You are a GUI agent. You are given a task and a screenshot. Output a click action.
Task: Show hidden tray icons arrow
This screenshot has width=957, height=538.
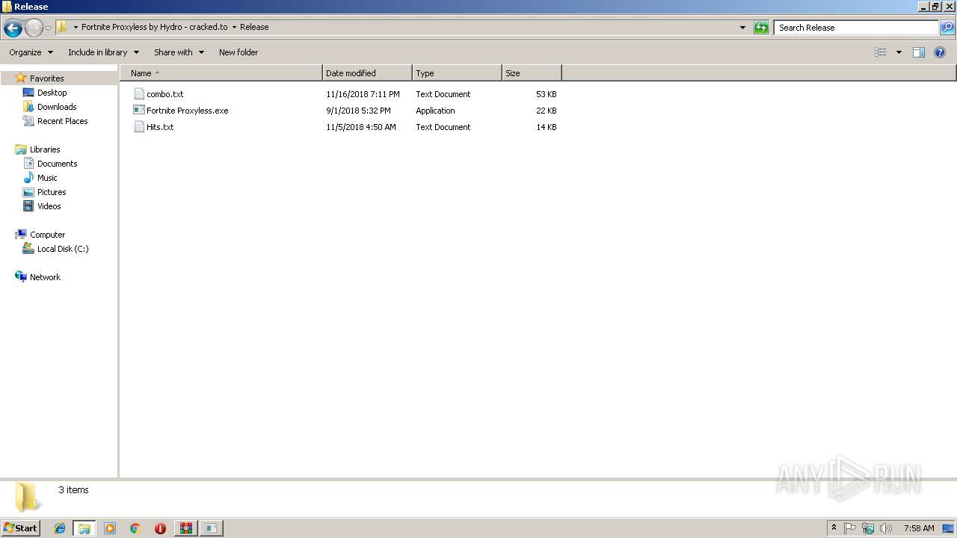pos(834,528)
